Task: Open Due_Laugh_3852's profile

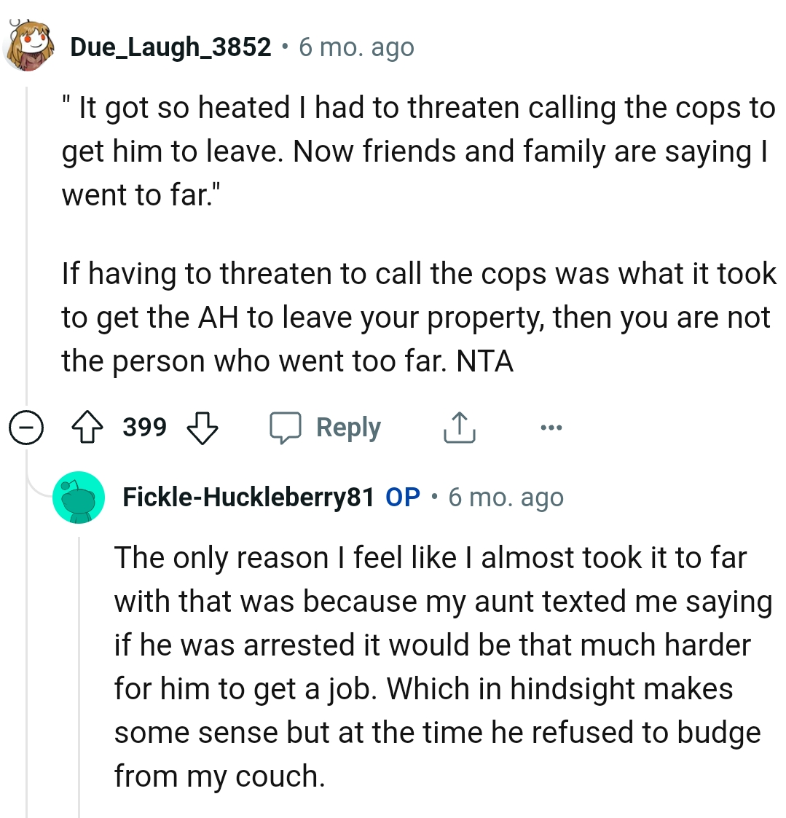Action: click(x=170, y=46)
